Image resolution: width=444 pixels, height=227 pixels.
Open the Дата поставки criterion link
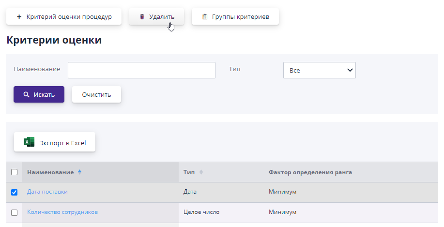[47, 192]
